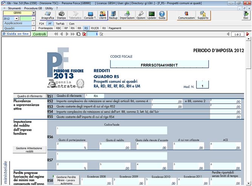Open the Strumenti menu

pos(14,8)
